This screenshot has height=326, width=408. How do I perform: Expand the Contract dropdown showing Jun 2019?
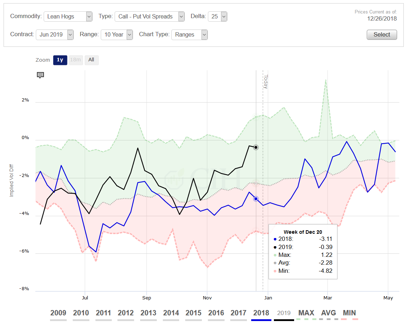tap(55, 34)
